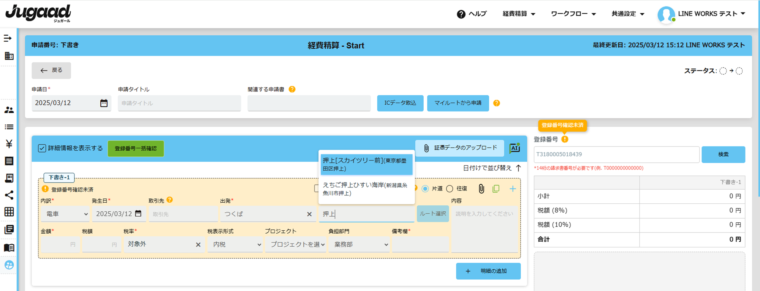Click the share icon in the sidebar

pos(9,195)
